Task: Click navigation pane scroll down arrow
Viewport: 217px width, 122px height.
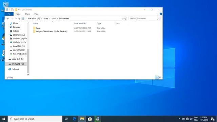Action: pyautogui.click(x=28, y=75)
